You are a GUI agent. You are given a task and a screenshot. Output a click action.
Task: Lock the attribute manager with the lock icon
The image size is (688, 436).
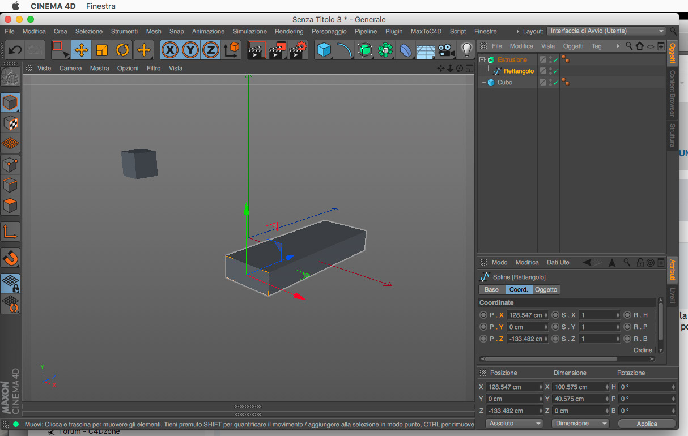coord(640,262)
